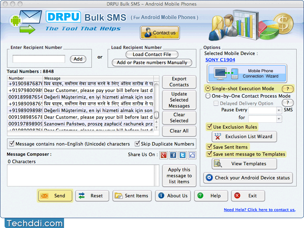Toggle Save sent message to Templates
Screen dimensions: 304x228
pos(209,154)
